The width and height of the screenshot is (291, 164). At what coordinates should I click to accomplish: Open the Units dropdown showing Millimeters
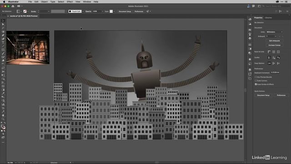[x=275, y=32]
